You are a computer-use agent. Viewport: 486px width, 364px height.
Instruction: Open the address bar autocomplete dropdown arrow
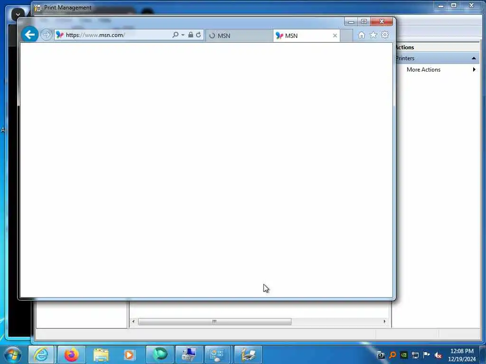(183, 35)
